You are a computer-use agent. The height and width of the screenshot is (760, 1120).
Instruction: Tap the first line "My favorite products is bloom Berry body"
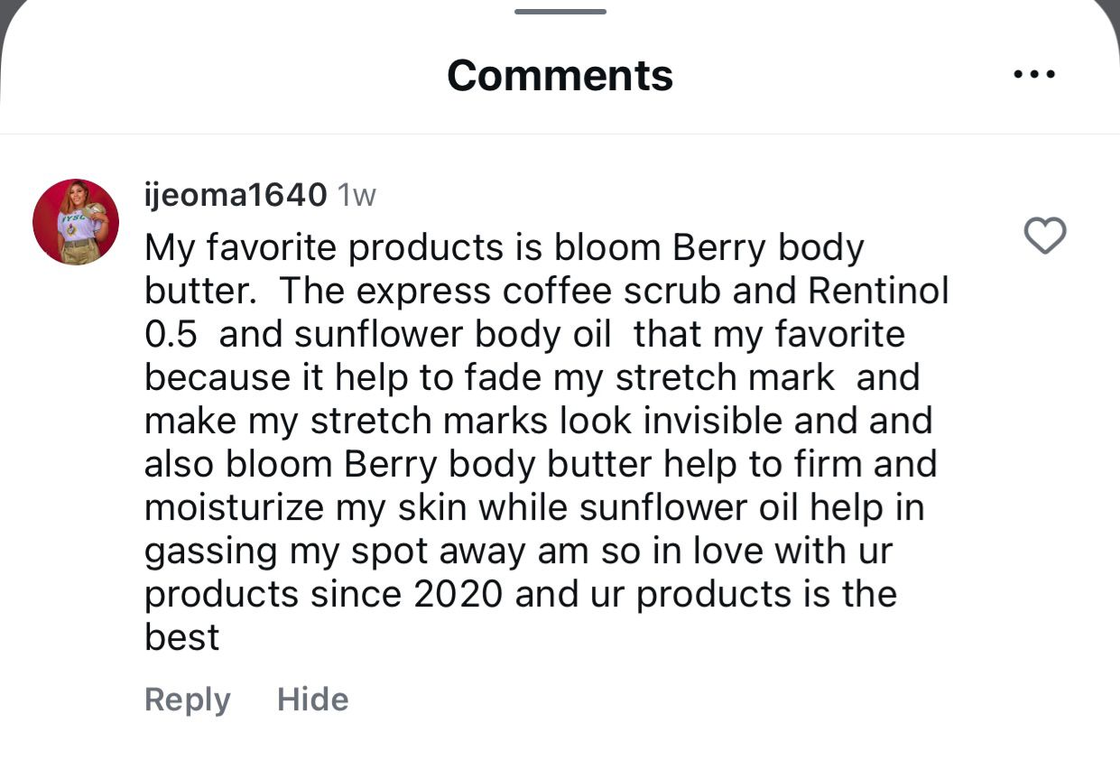504,247
